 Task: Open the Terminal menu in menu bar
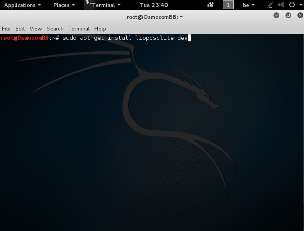79,29
